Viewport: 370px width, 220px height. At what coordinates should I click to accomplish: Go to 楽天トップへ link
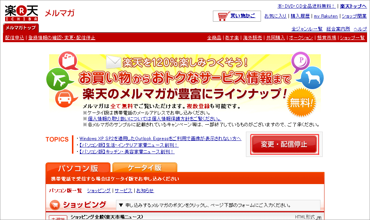(x=353, y=6)
